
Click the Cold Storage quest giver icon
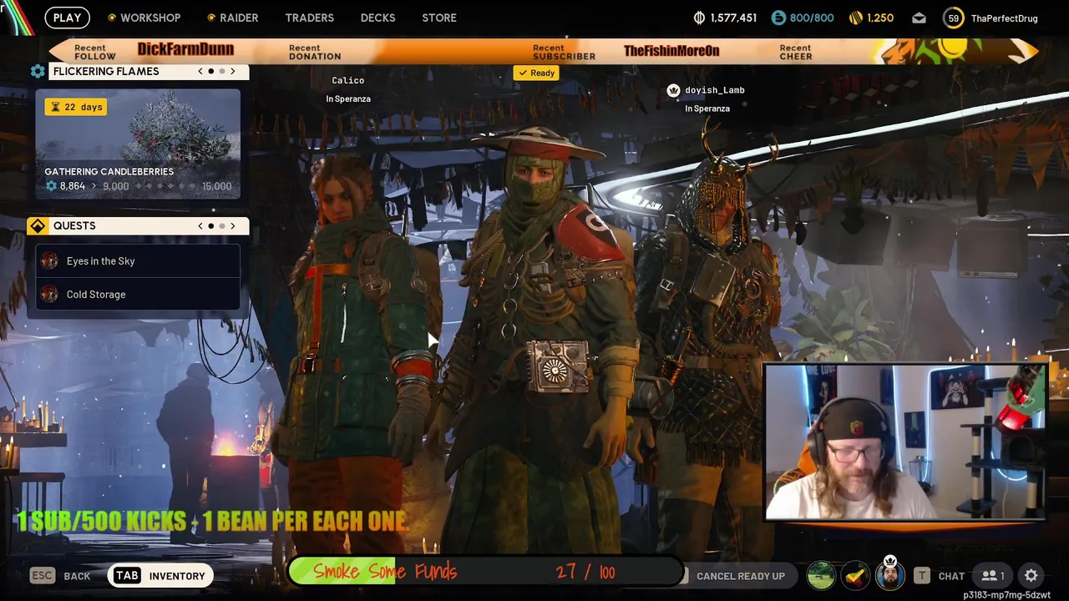point(49,294)
